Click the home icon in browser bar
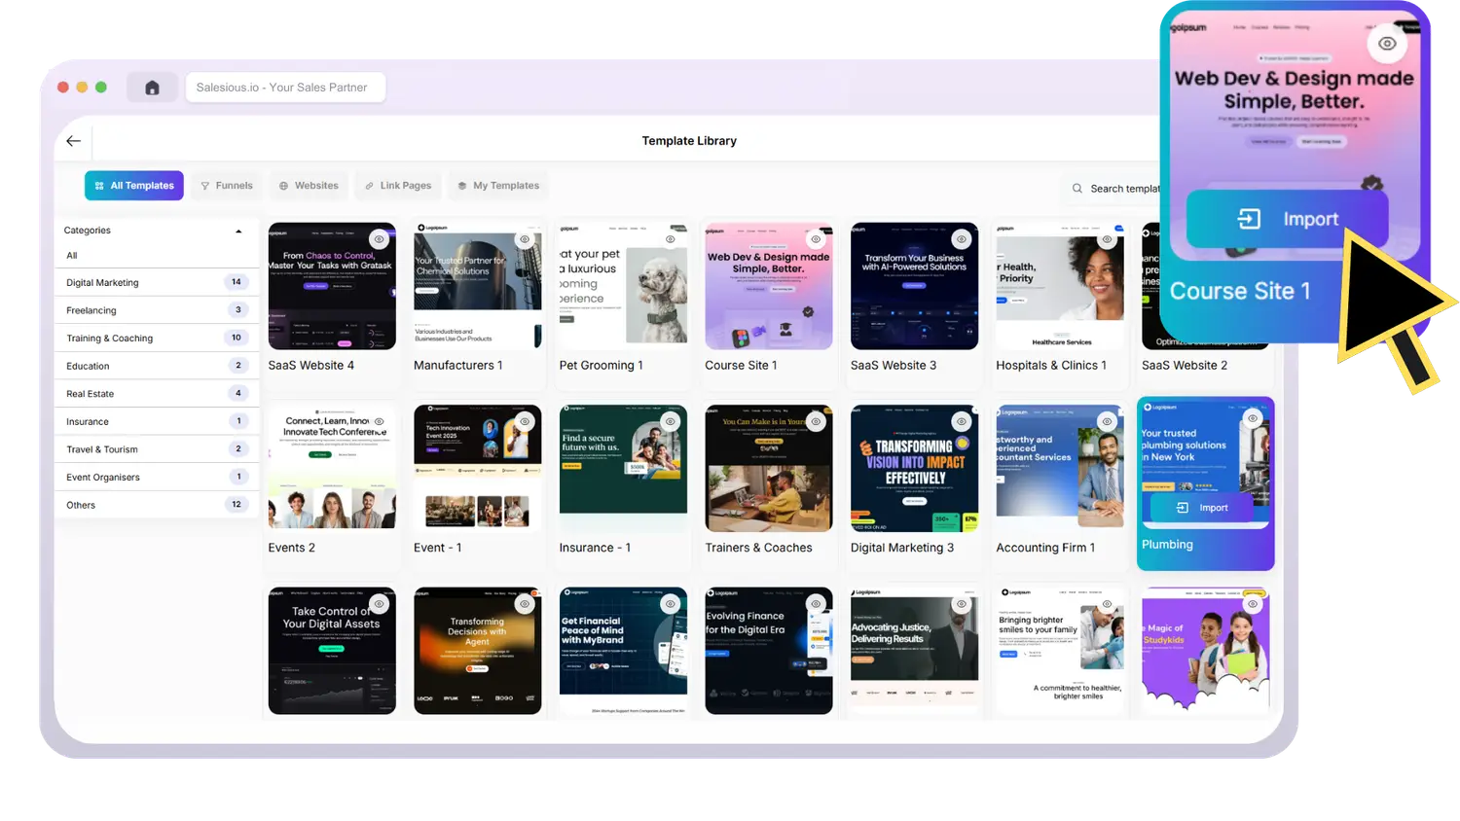This screenshot has width=1460, height=821. pos(152,88)
